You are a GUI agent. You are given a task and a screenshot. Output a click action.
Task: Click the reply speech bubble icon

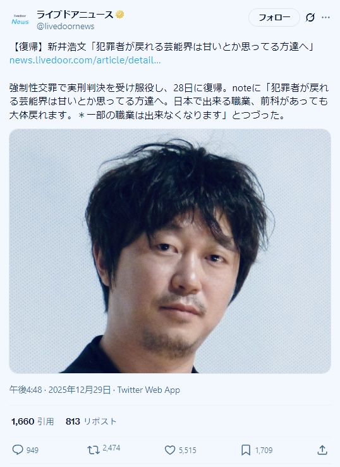18,450
